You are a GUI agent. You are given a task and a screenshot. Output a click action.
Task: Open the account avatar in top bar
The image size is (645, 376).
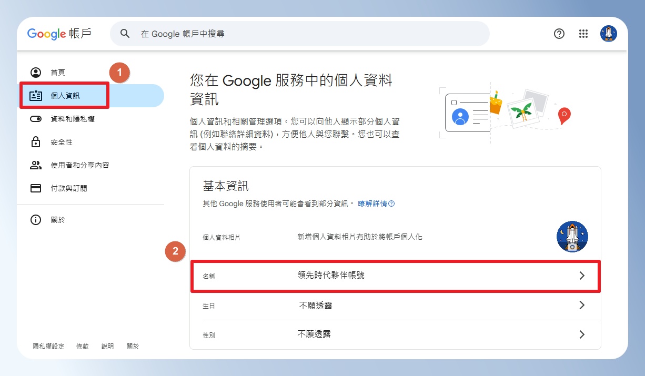[x=609, y=34]
